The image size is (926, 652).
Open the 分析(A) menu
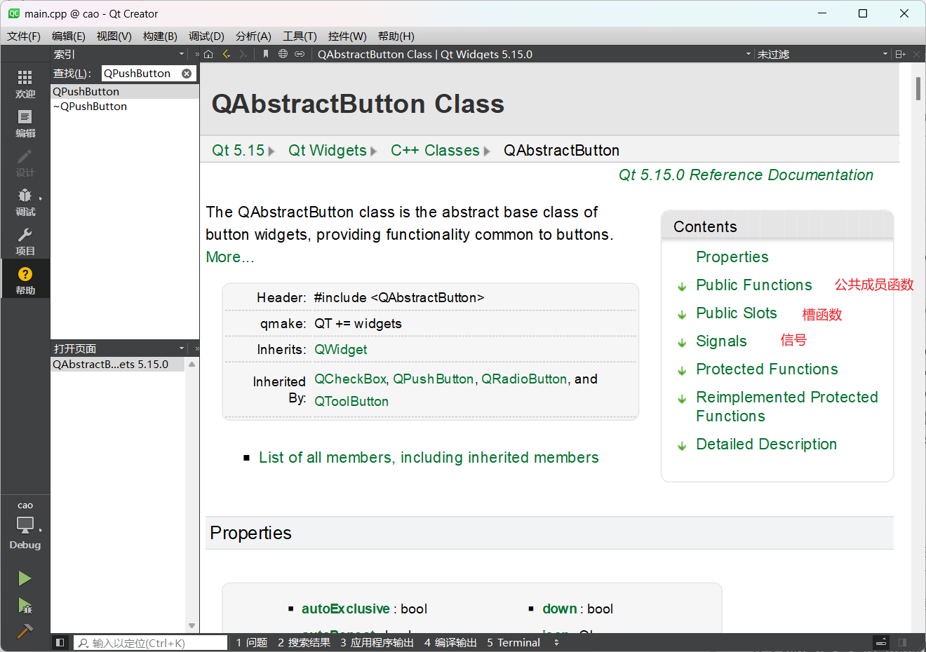(253, 36)
